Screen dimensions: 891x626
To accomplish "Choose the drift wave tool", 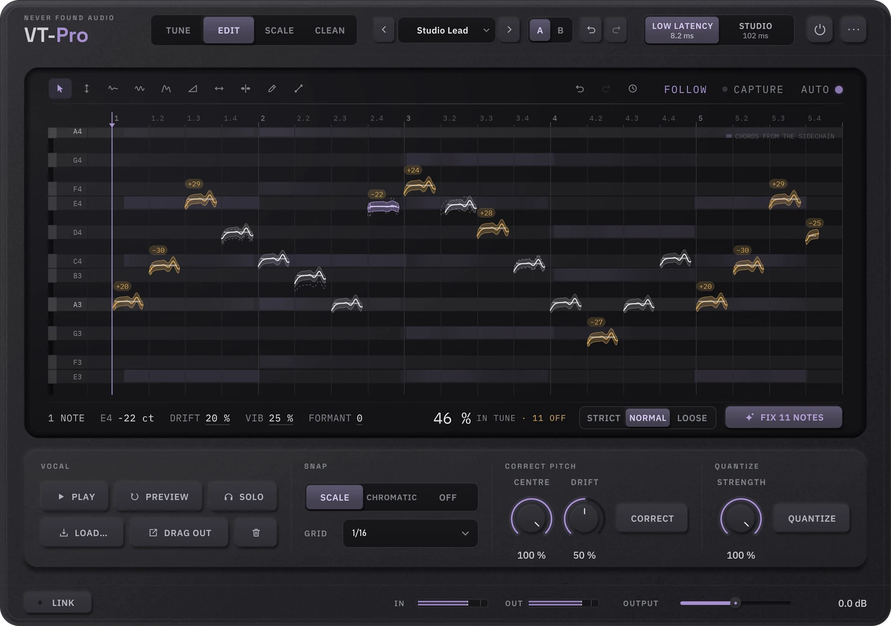I will [113, 88].
